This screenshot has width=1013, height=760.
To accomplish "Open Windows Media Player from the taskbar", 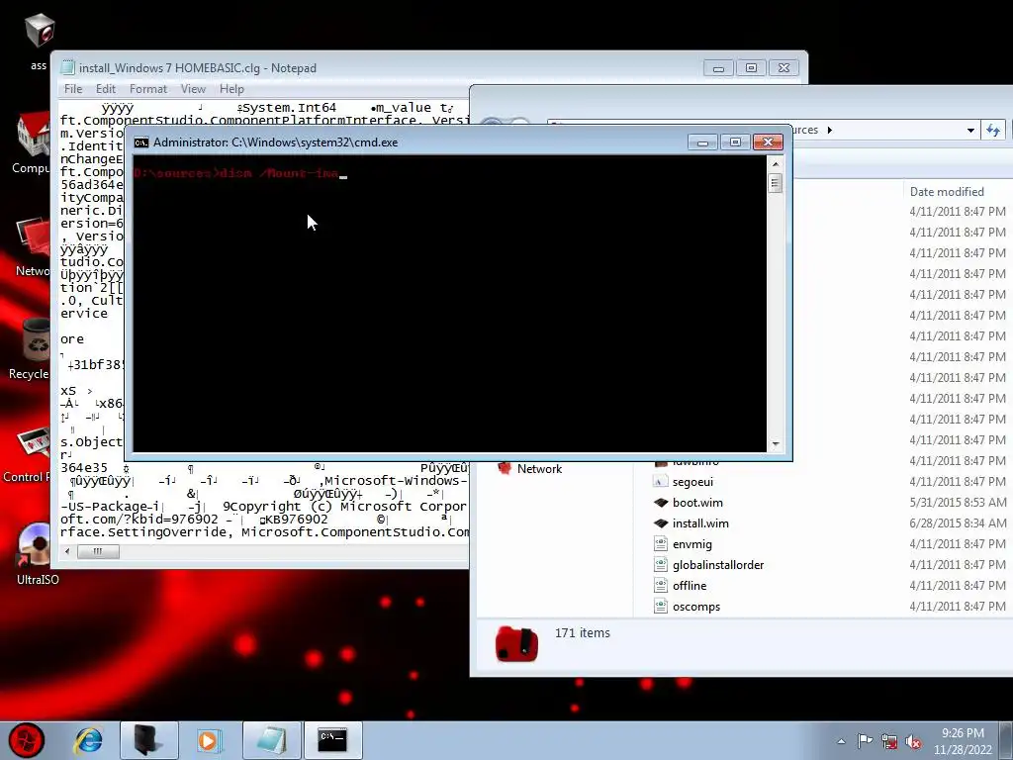I will pyautogui.click(x=209, y=740).
